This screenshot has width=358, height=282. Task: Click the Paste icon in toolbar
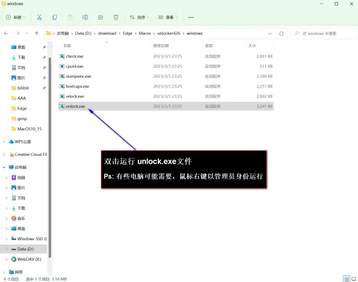70,17
